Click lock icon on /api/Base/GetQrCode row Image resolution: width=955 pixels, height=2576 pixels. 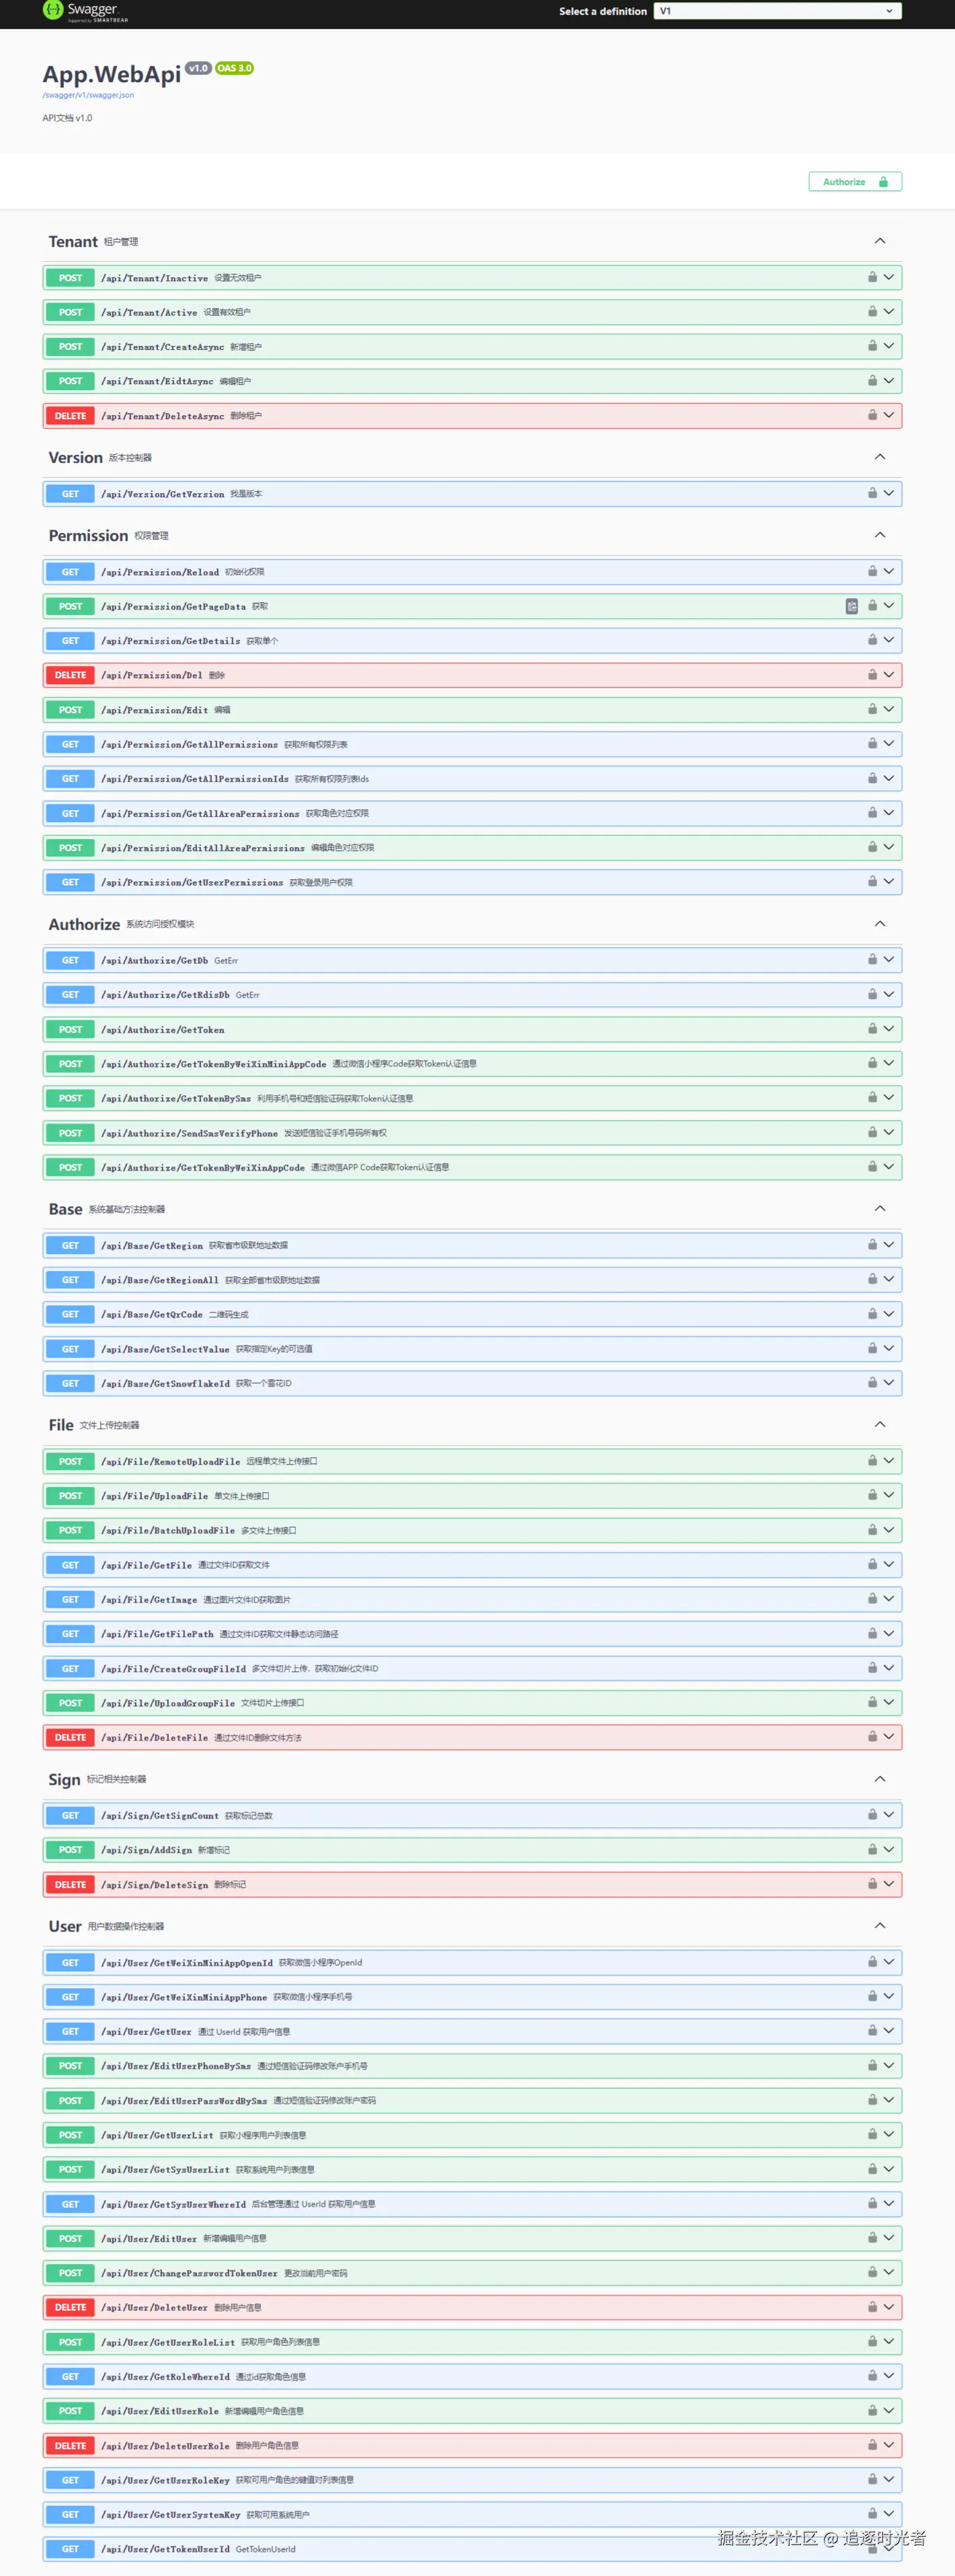(872, 1313)
